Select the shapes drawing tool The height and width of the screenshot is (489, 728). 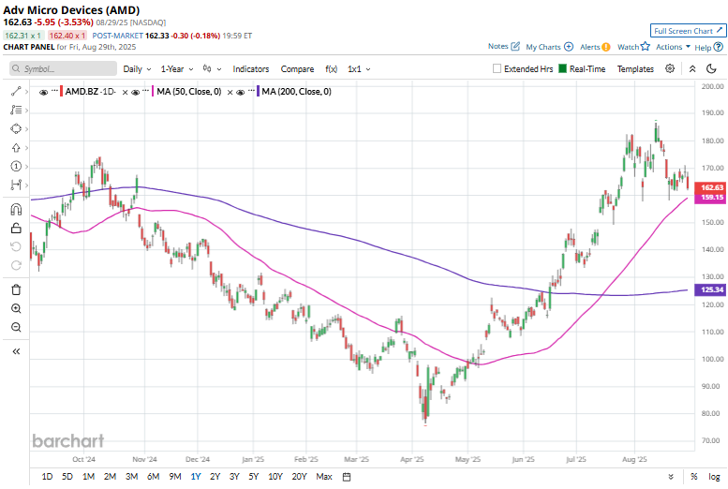[x=16, y=128]
